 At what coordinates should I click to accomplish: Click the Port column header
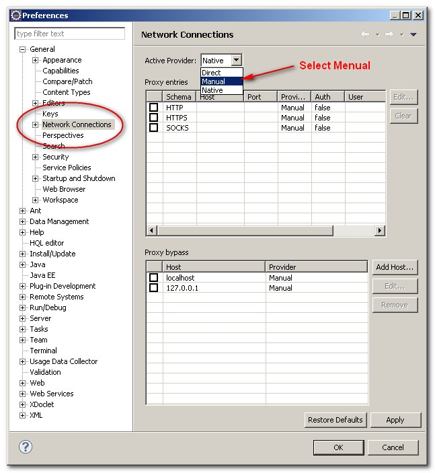[x=261, y=97]
